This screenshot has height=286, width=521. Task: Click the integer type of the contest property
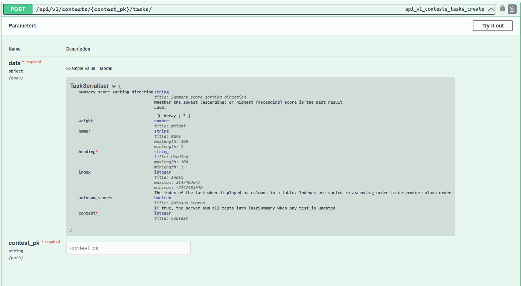click(163, 213)
